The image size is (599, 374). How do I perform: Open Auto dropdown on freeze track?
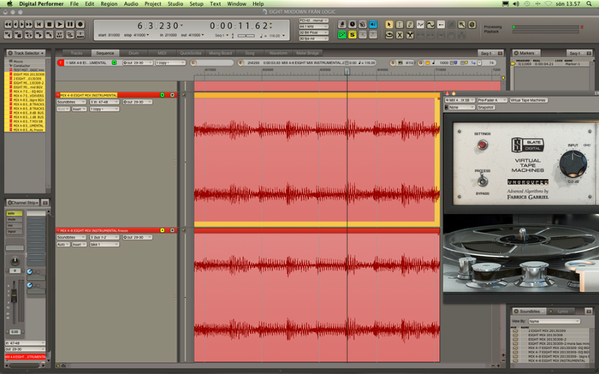63,245
